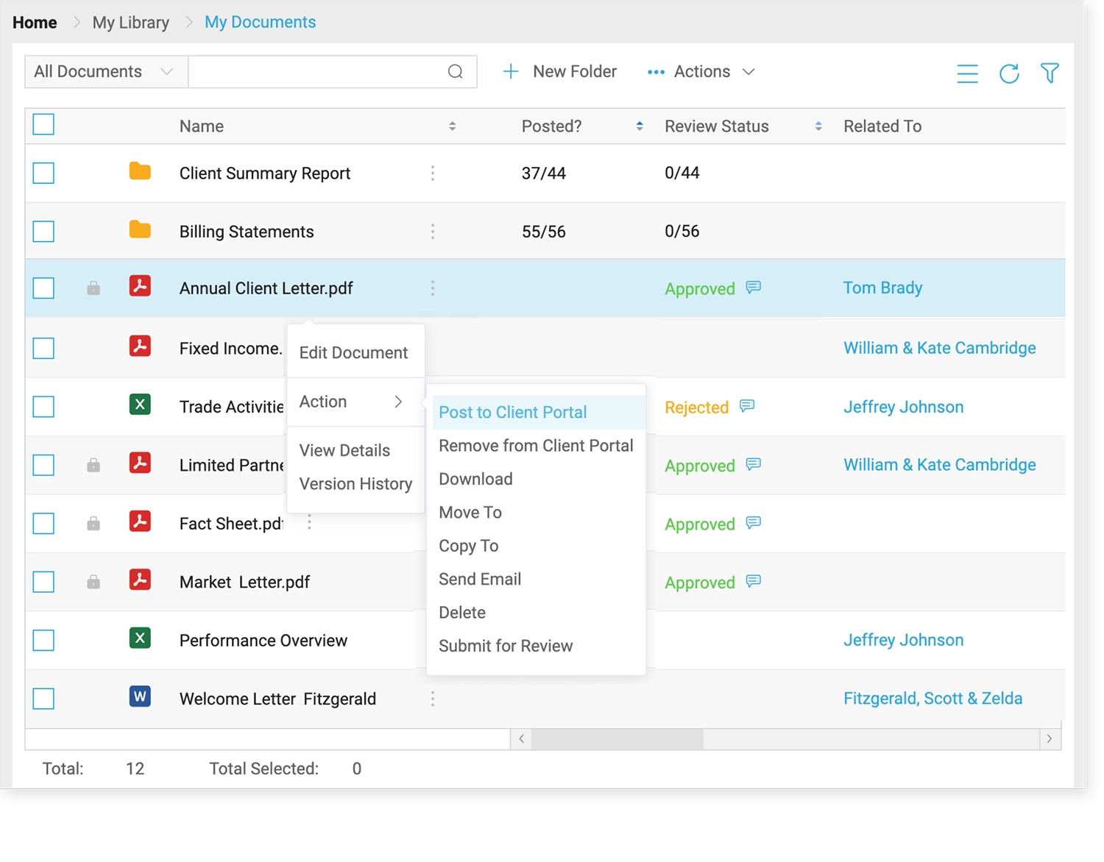Sort by the Review Status column arrows
The height and width of the screenshot is (862, 1104).
pyautogui.click(x=818, y=127)
